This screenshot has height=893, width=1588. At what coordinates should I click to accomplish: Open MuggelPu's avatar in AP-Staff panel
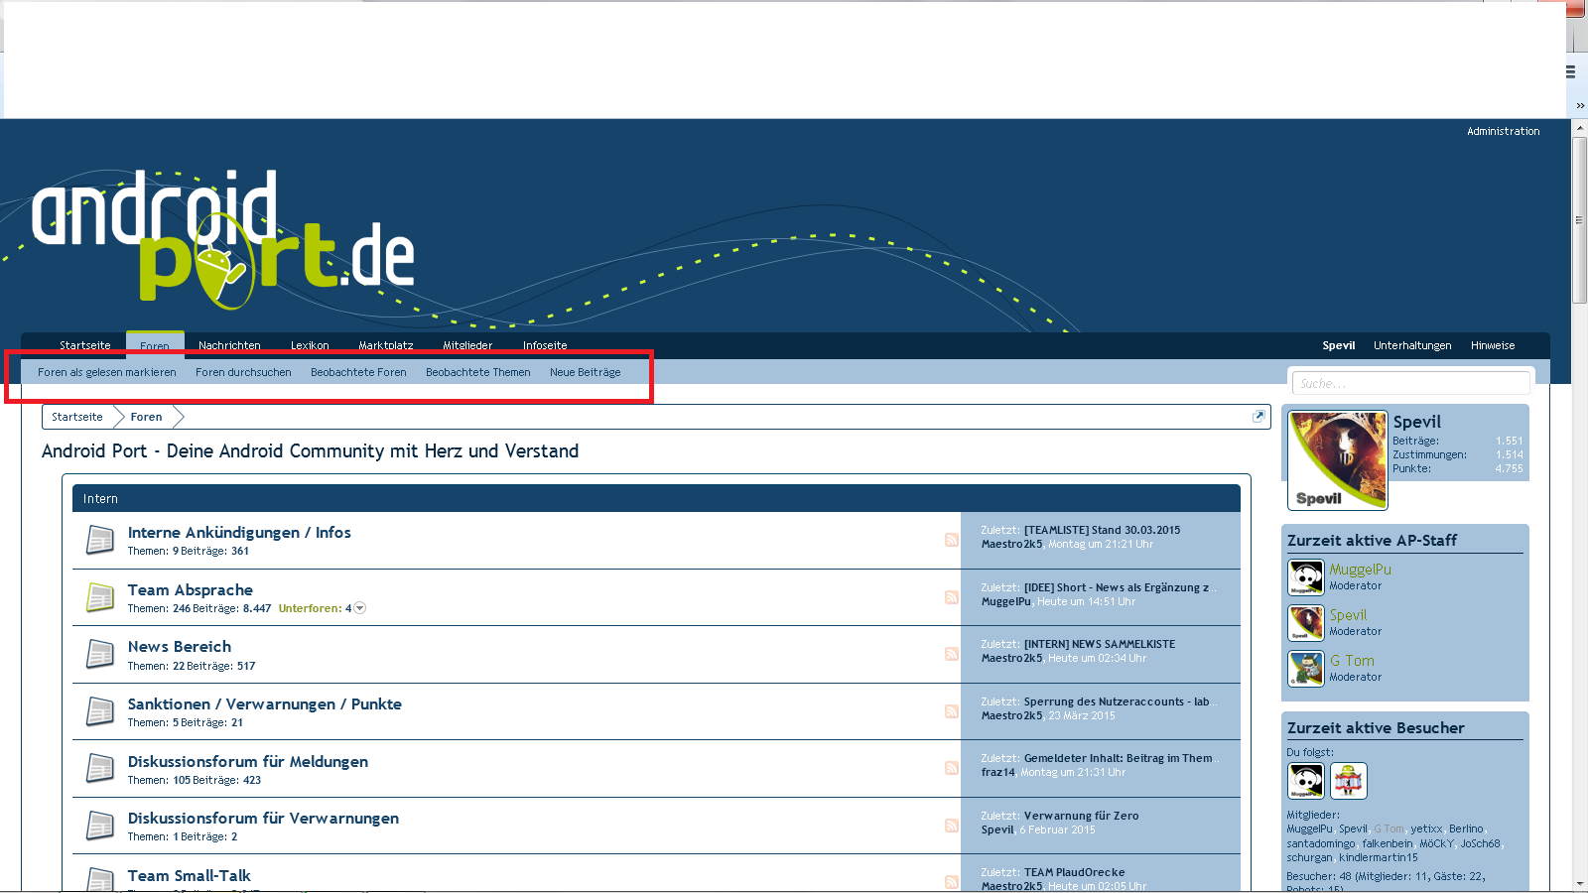[1305, 576]
